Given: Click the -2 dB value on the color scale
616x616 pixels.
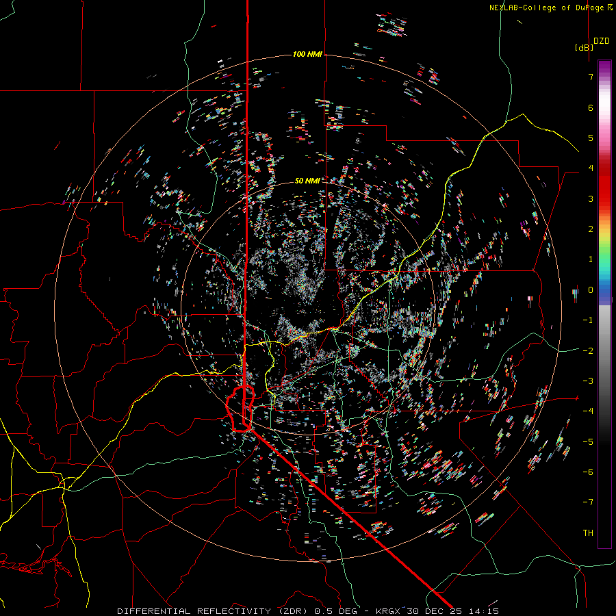Looking at the screenshot, I should tap(588, 350).
